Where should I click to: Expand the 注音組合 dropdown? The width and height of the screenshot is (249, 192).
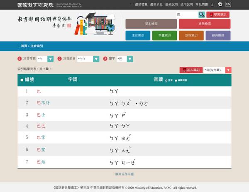click(88, 59)
